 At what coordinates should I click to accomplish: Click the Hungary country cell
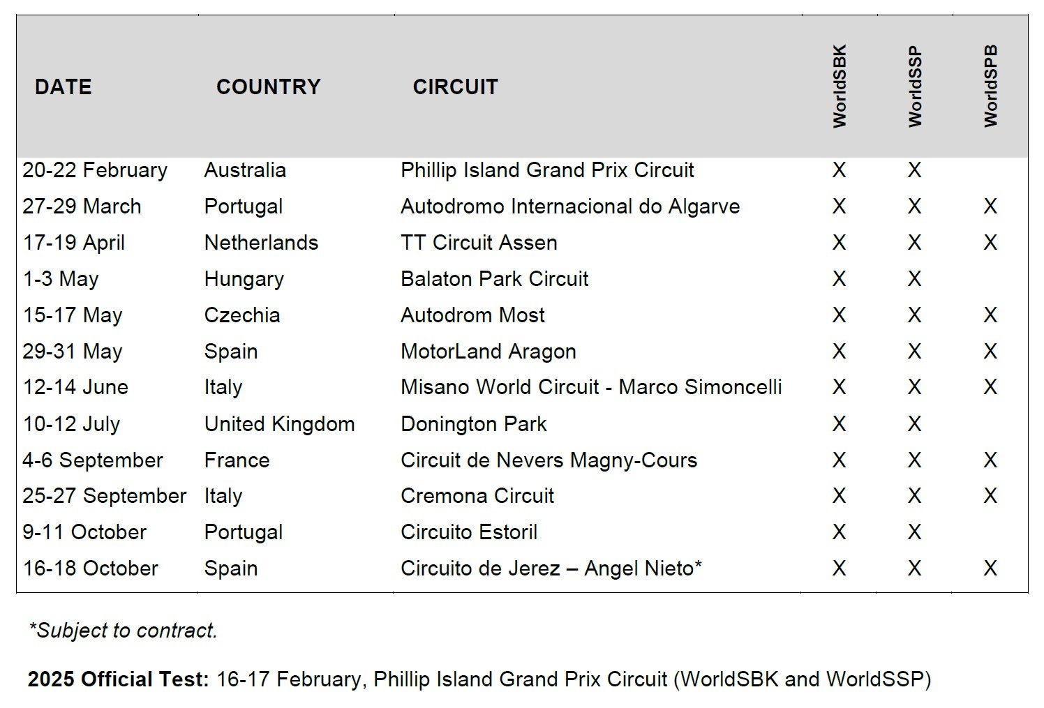(244, 279)
